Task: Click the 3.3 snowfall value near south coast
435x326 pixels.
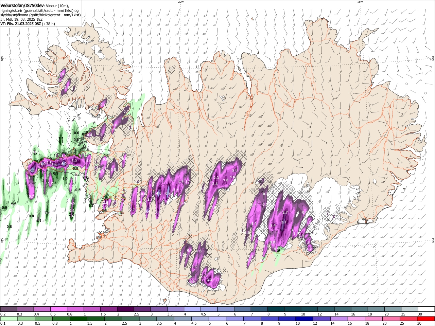Action: point(209,280)
